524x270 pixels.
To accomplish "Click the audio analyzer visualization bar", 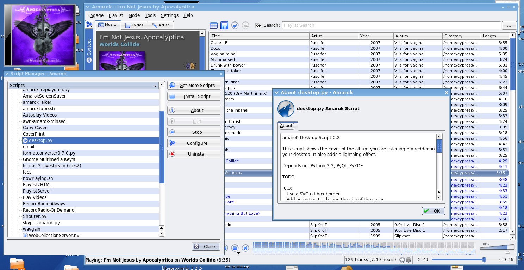I will (364, 248).
